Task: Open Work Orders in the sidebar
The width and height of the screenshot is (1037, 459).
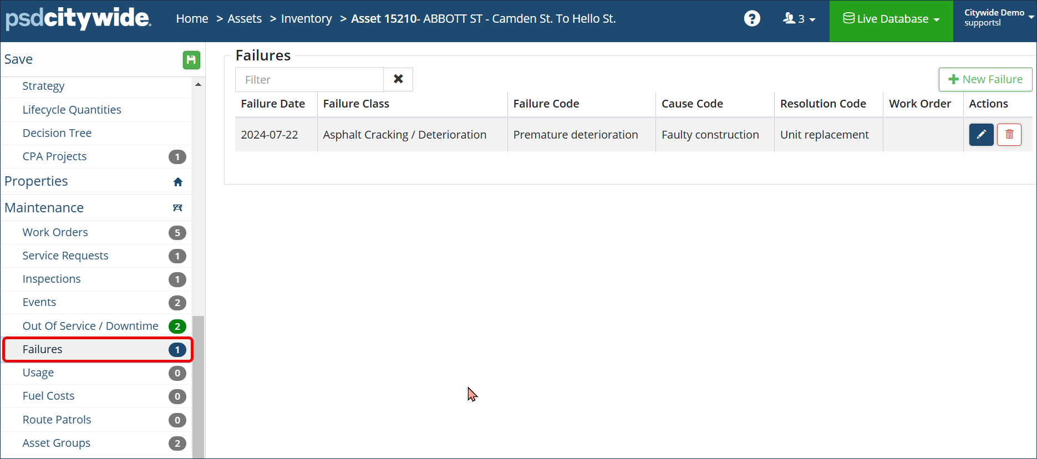Action: pyautogui.click(x=55, y=232)
